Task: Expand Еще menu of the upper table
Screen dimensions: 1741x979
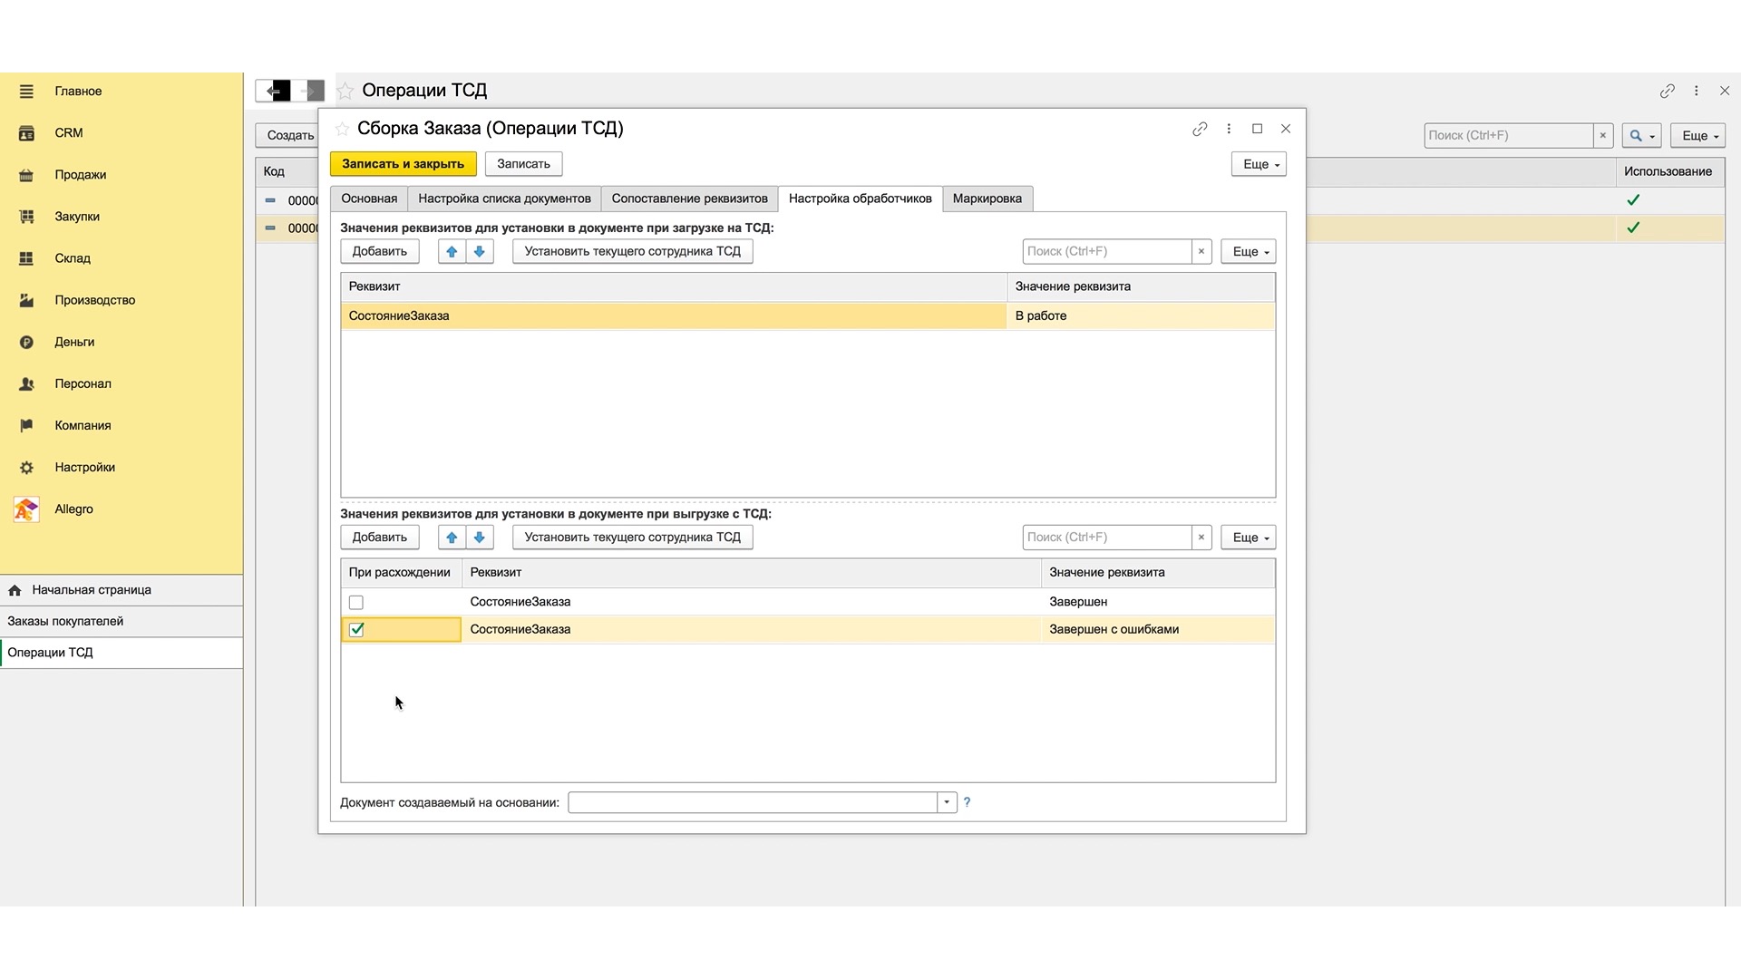Action: point(1249,251)
